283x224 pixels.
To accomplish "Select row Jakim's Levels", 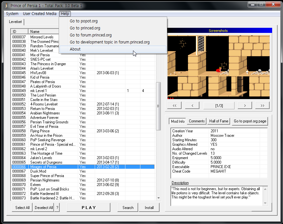I will pyautogui.click(x=83, y=158).
